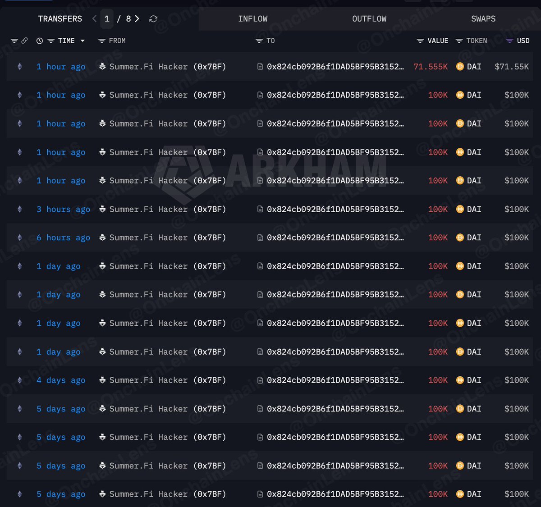Open chain filter icon in header
The width and height of the screenshot is (541, 507).
pyautogui.click(x=14, y=41)
